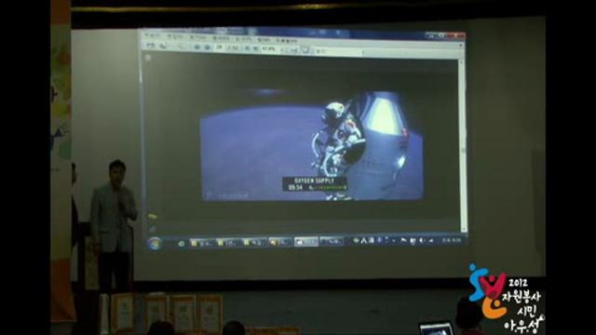Open the yellow Comments panel icon
596x335 pixels.
pos(152,217)
